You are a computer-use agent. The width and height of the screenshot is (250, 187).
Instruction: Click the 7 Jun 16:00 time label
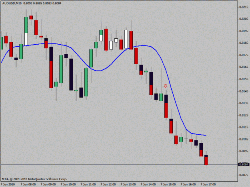[x=188, y=184]
